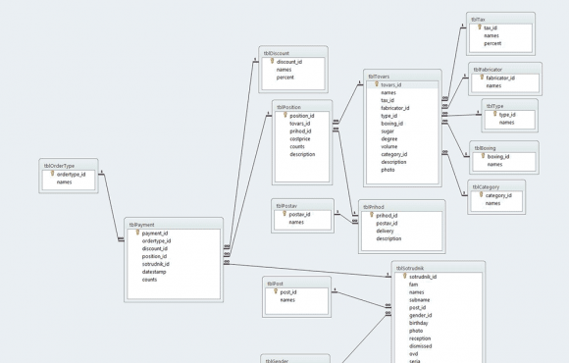This screenshot has height=363, width=569.
Task: Select the birthday field in tblSotrudnik
Action: pyautogui.click(x=418, y=323)
